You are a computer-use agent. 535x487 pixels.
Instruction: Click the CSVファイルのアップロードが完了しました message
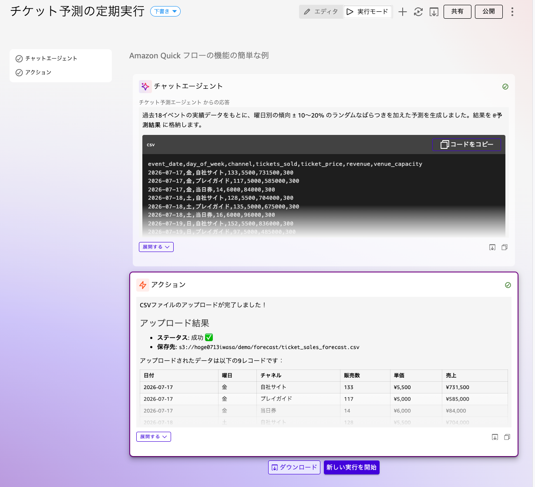coord(203,305)
